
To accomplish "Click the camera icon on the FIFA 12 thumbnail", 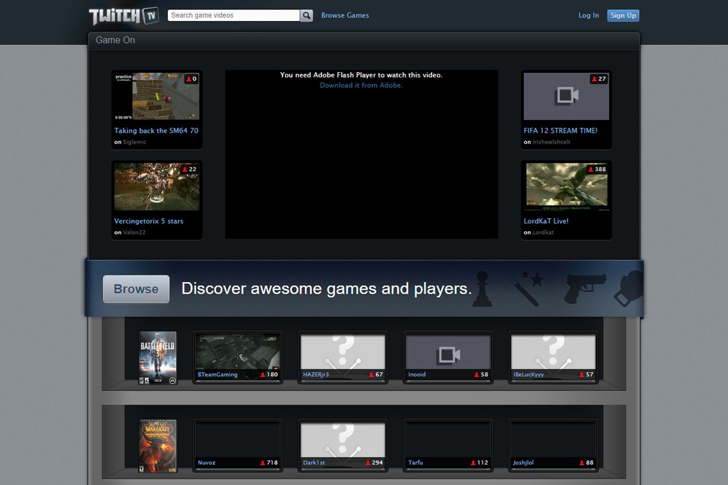I will (566, 96).
